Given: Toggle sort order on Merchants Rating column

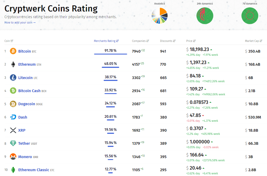Looking at the screenshot, I should click(118, 41).
